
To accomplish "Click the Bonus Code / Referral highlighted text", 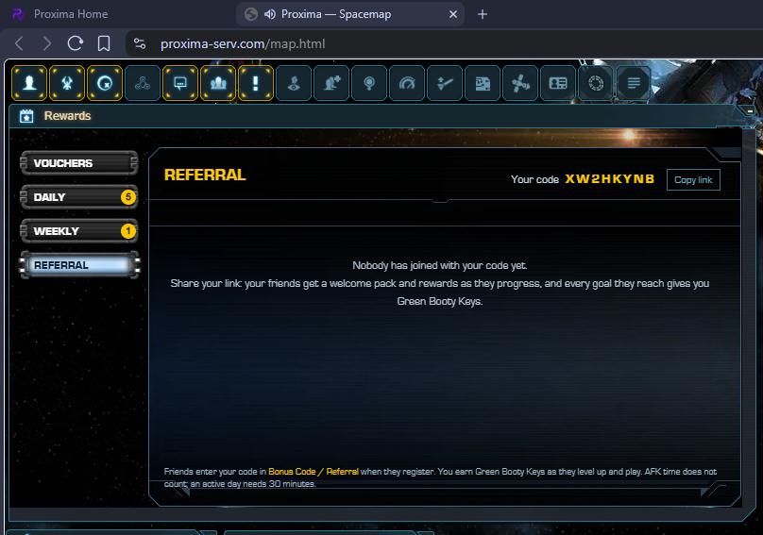I will tap(314, 471).
